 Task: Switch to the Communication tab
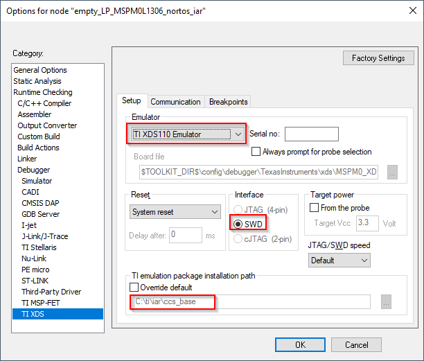[x=175, y=102]
